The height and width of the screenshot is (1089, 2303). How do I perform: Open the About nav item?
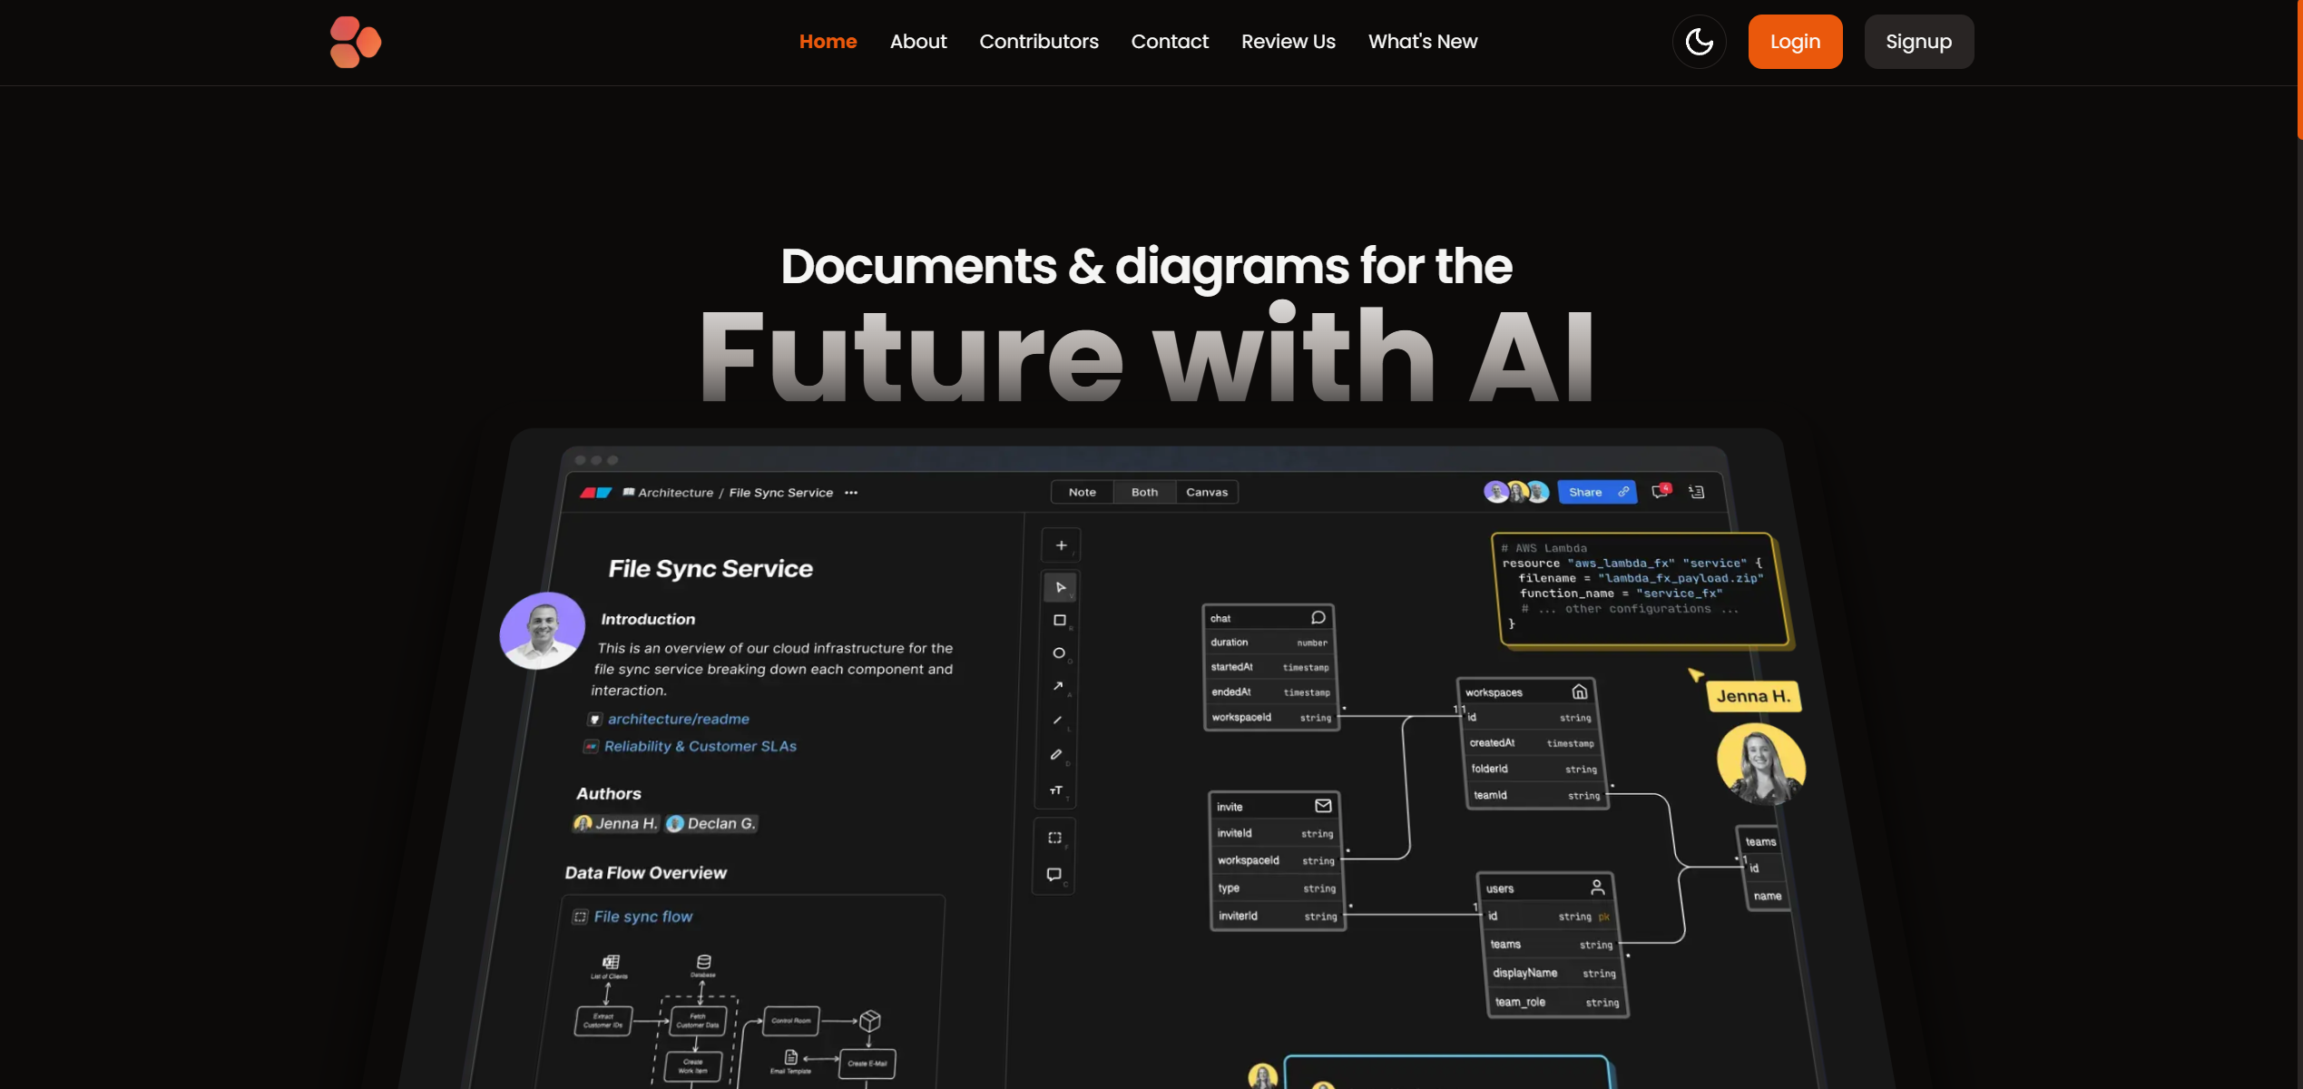tap(917, 42)
